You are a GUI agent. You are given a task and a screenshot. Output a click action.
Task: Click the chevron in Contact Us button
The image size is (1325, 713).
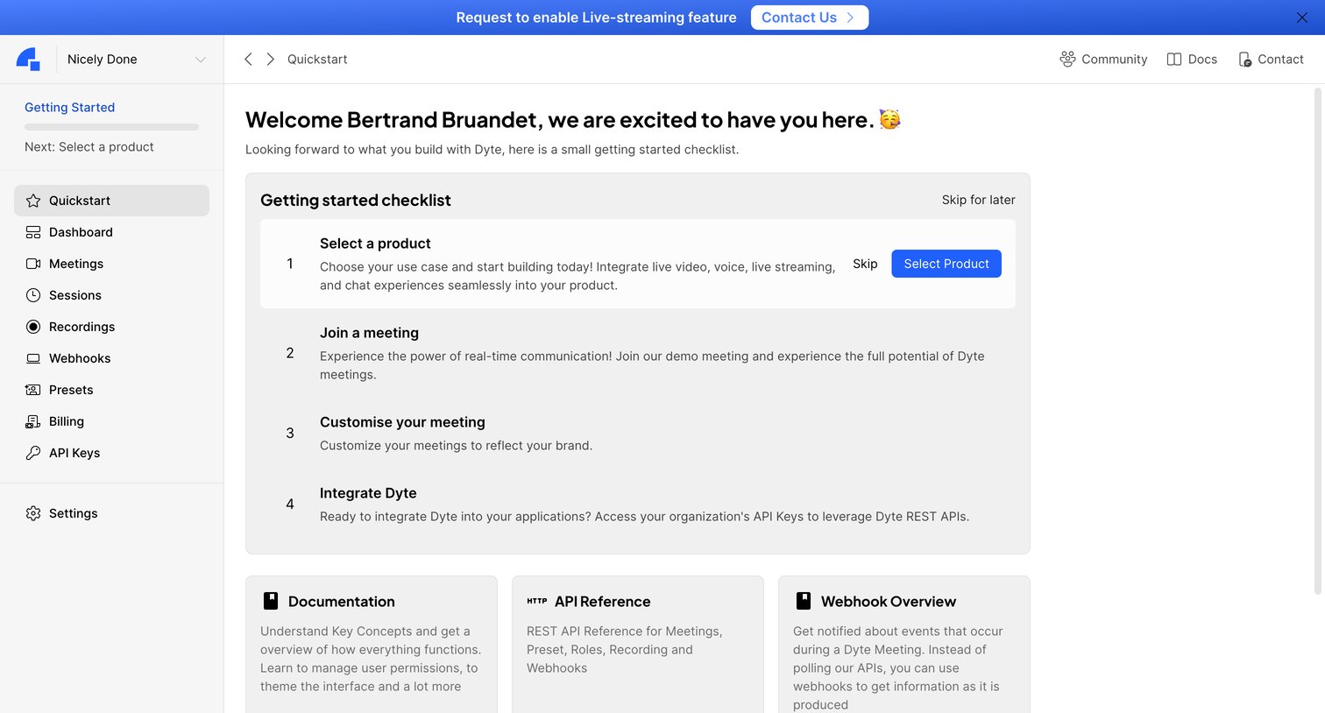(850, 18)
